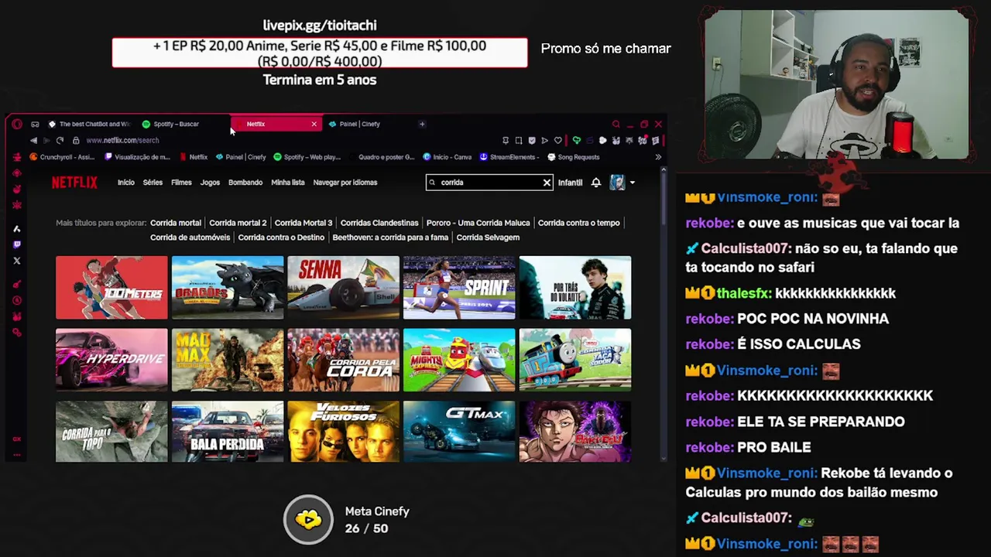Click the Netflix profile avatar
Image resolution: width=991 pixels, height=557 pixels.
click(x=617, y=183)
